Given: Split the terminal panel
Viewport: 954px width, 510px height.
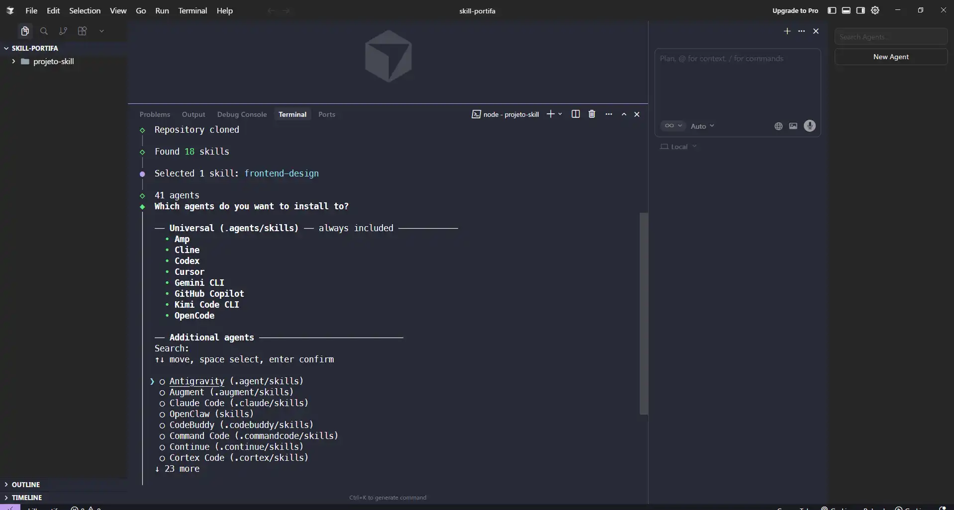Looking at the screenshot, I should (575, 114).
